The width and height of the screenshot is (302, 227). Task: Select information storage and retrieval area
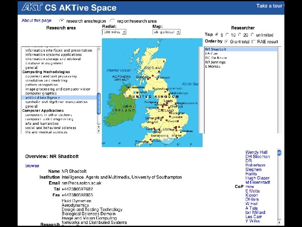coord(53,59)
